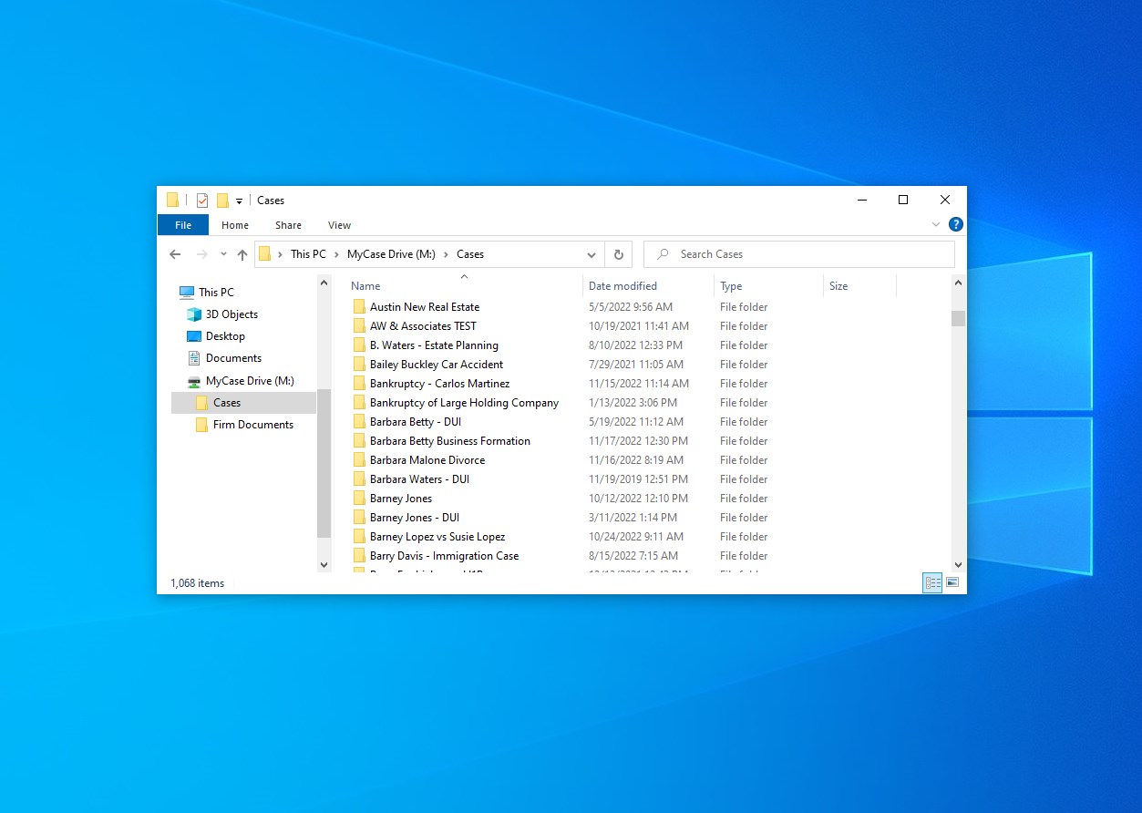Image resolution: width=1142 pixels, height=813 pixels.
Task: Click the Refresh icon in the address bar
Action: 618,254
